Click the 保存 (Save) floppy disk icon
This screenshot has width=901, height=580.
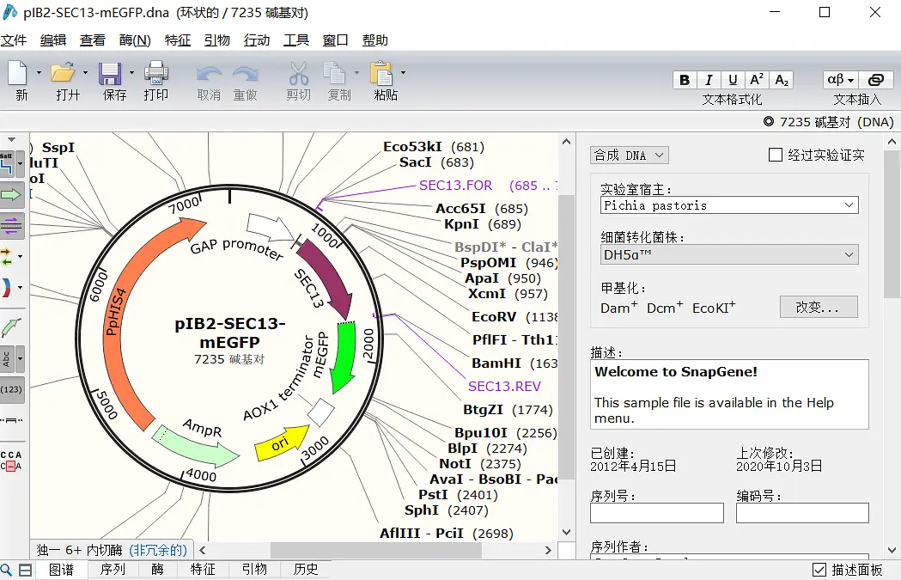110,74
